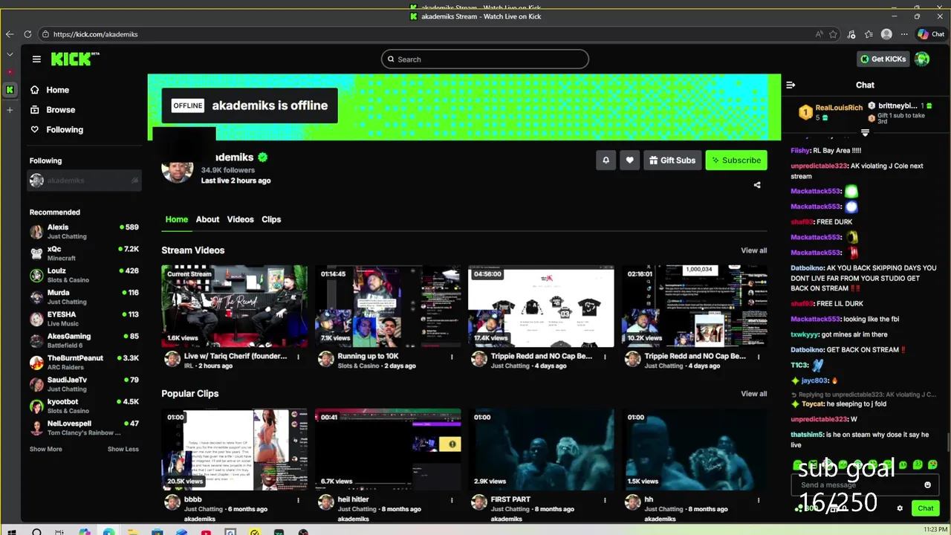Open Copilot Chat button in Edge
This screenshot has width=951, height=535.
coord(931,34)
